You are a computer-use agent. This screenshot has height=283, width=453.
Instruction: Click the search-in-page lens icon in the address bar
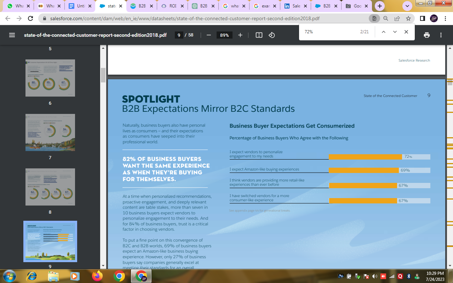pyautogui.click(x=374, y=18)
